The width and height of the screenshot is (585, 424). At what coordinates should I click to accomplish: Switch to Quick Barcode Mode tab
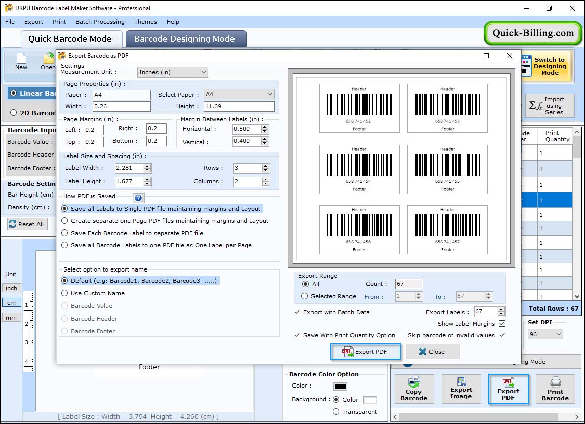pos(71,39)
